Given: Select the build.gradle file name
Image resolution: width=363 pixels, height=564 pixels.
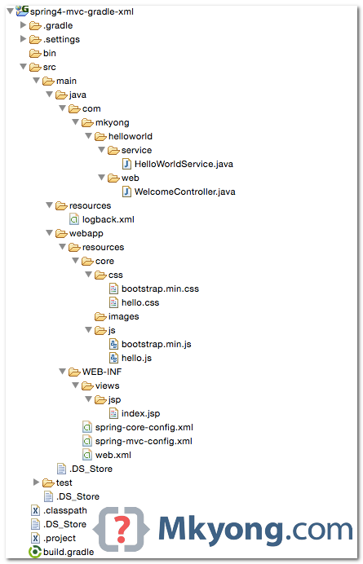Looking at the screenshot, I should pos(69,552).
